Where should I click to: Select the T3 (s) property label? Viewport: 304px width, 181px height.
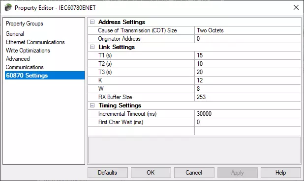(105, 72)
